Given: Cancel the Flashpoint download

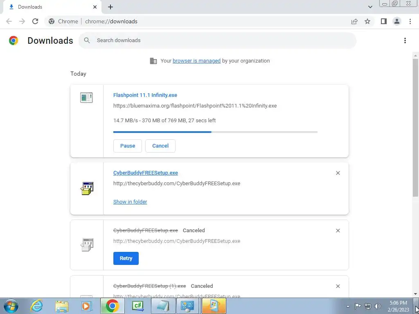Looking at the screenshot, I should tap(160, 146).
